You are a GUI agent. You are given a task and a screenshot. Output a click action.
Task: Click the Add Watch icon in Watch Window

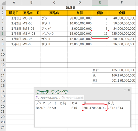37,98
